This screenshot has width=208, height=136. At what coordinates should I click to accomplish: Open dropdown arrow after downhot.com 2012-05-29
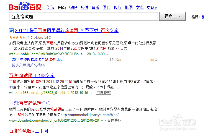coord(102,121)
